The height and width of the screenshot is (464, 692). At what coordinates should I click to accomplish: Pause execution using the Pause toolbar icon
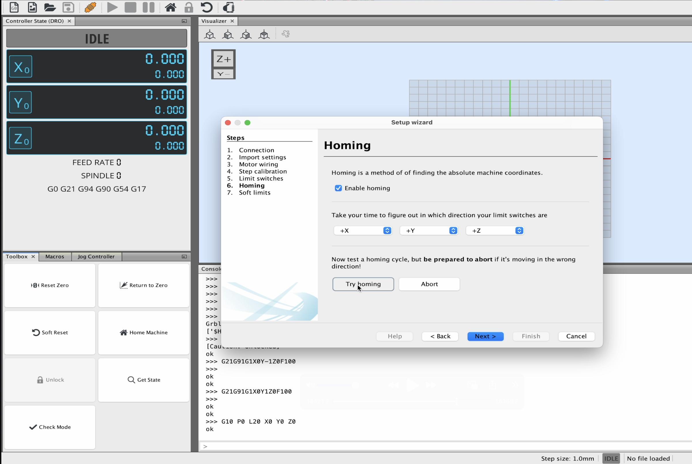pyautogui.click(x=148, y=7)
